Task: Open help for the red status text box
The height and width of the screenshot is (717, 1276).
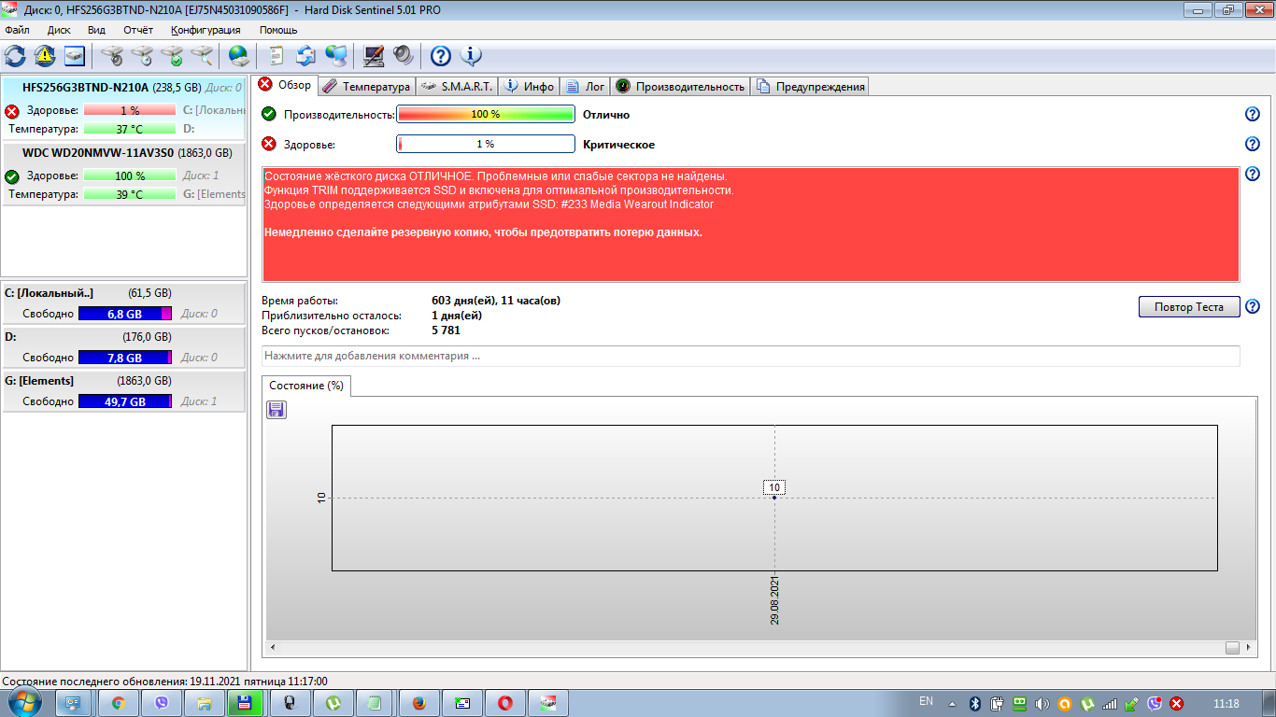Action: click(1253, 174)
